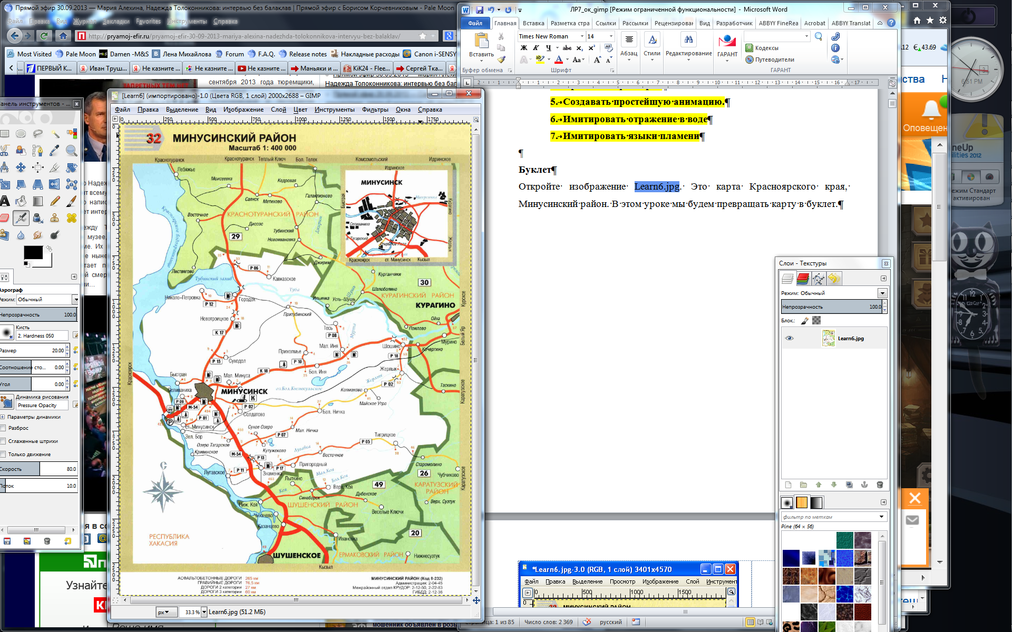The height and width of the screenshot is (632, 1012).
Task: Select the Airbrush tool
Action: [21, 218]
